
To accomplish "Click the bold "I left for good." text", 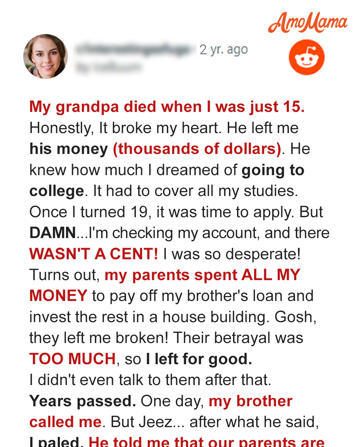I will (x=199, y=359).
